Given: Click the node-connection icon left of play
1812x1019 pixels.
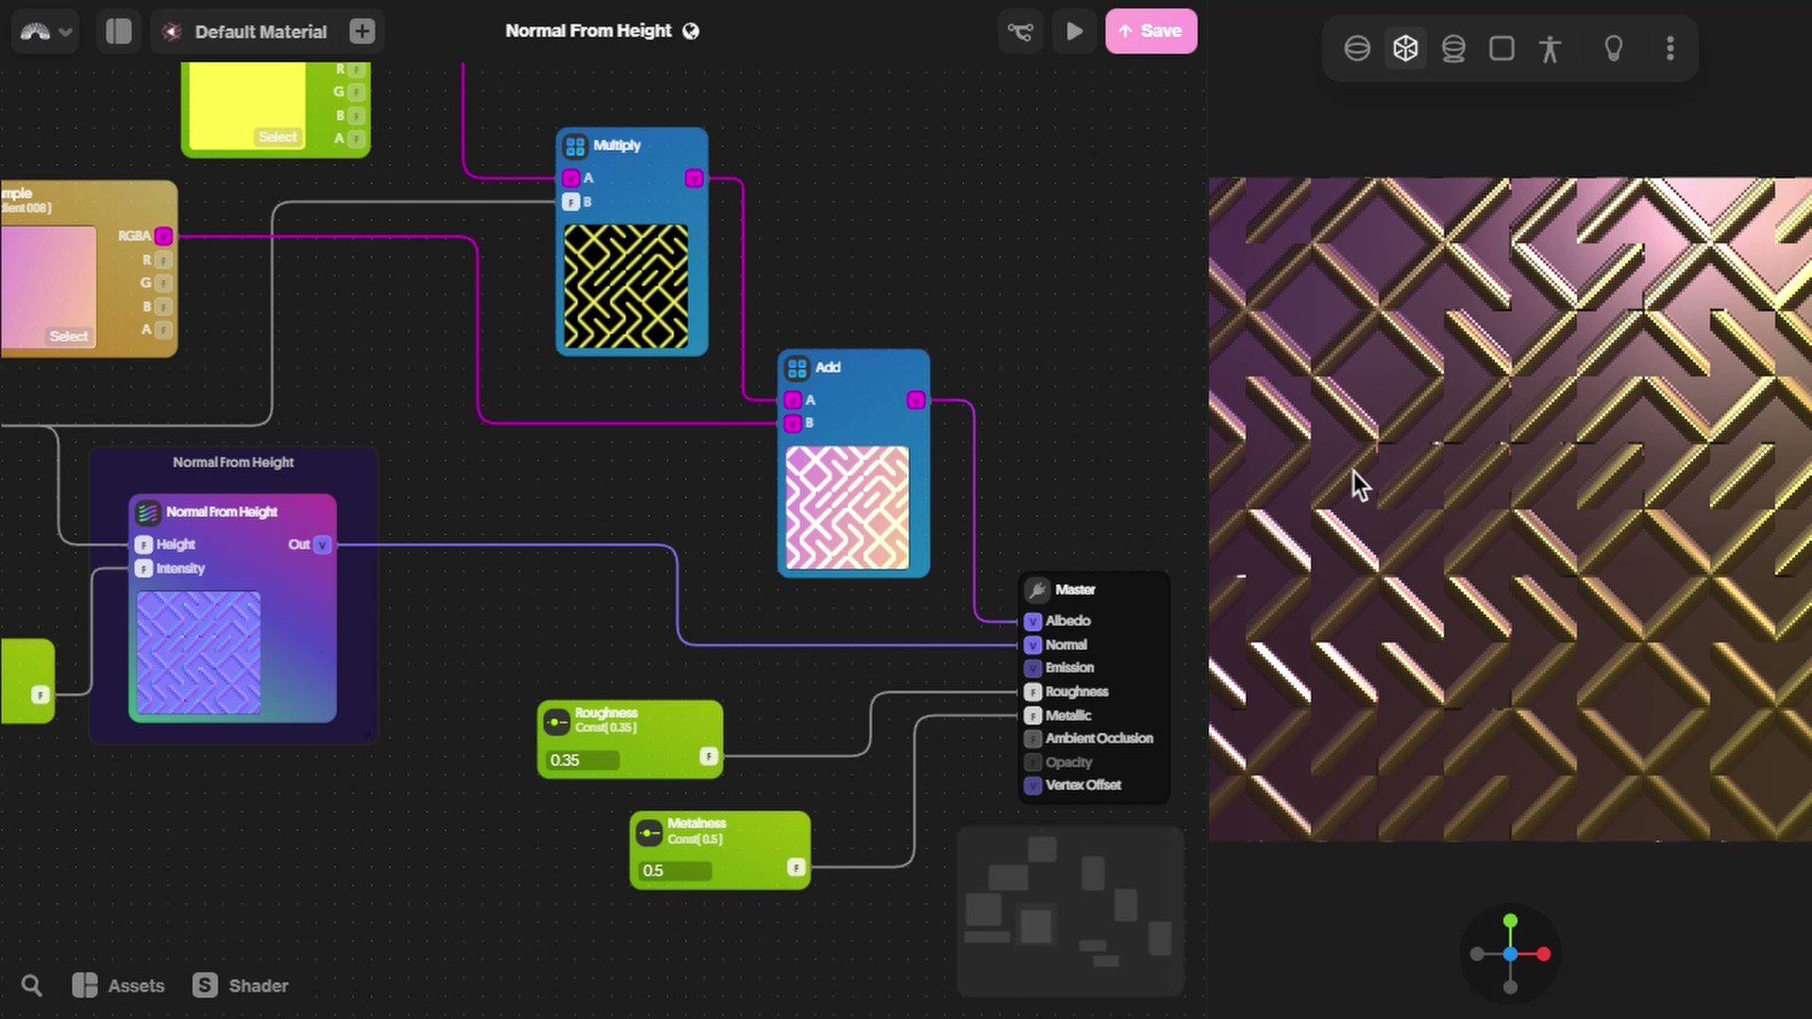Looking at the screenshot, I should [1020, 31].
